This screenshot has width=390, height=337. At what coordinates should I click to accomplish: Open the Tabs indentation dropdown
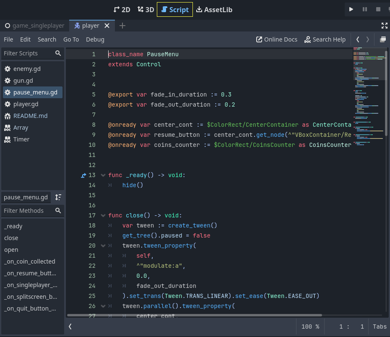[380, 327]
